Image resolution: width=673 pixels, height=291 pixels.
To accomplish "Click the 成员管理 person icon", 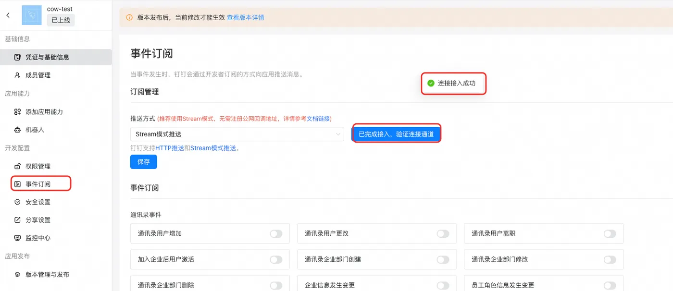I will 17,75.
